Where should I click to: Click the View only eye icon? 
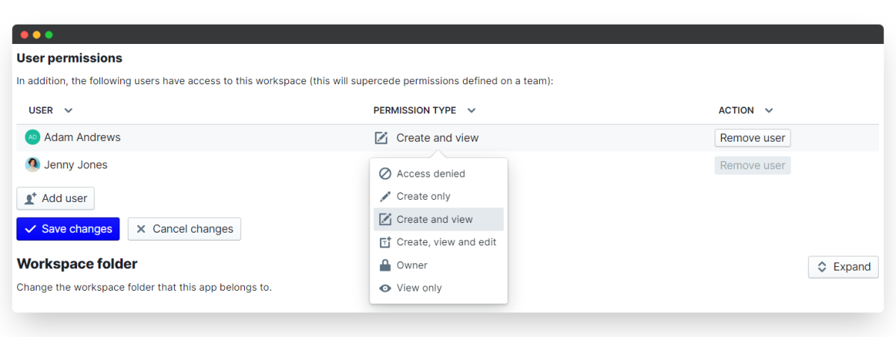[x=385, y=289]
